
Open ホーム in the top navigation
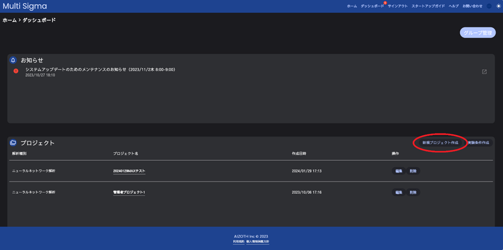(352, 6)
